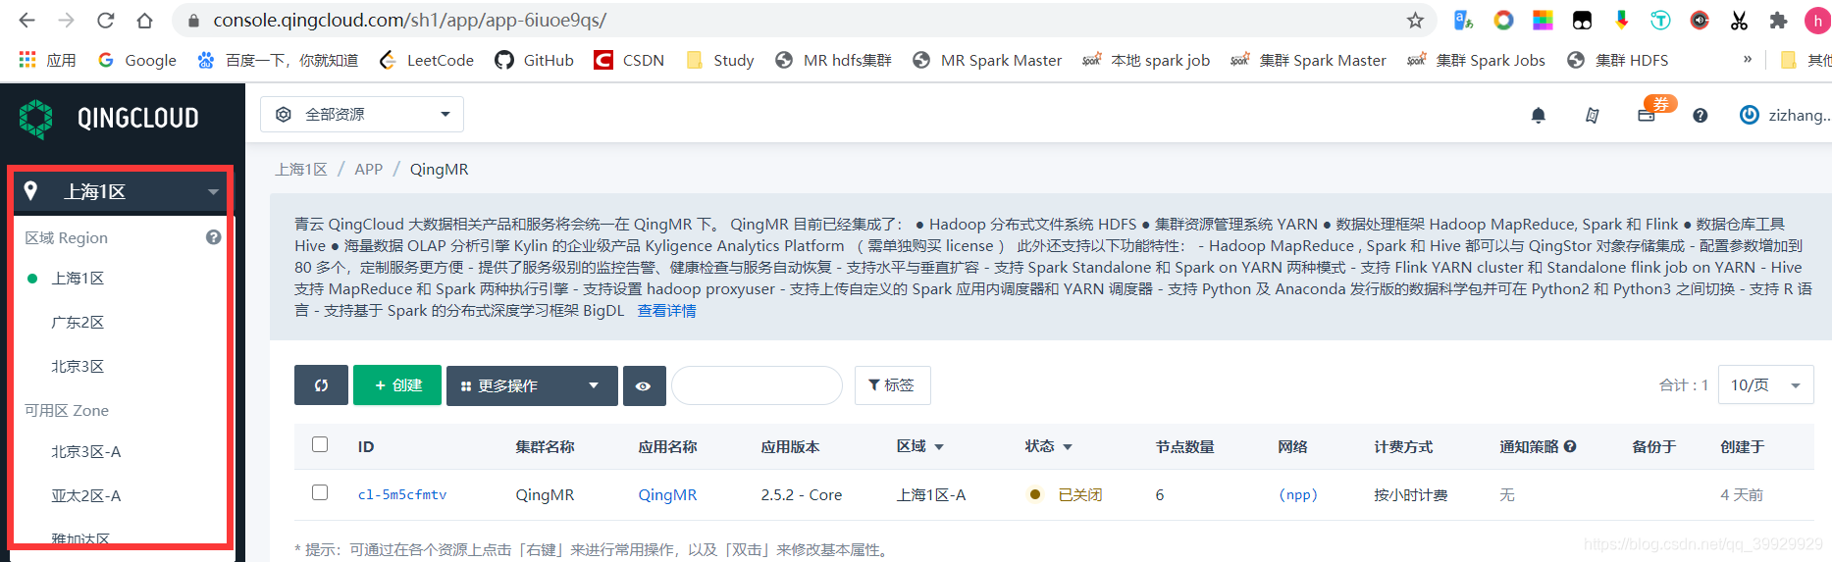Toggle the eye column visibility button

tap(644, 385)
